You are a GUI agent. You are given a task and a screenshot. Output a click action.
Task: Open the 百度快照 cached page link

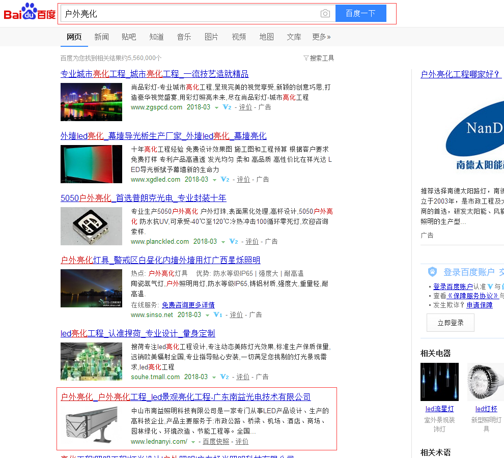(x=216, y=442)
